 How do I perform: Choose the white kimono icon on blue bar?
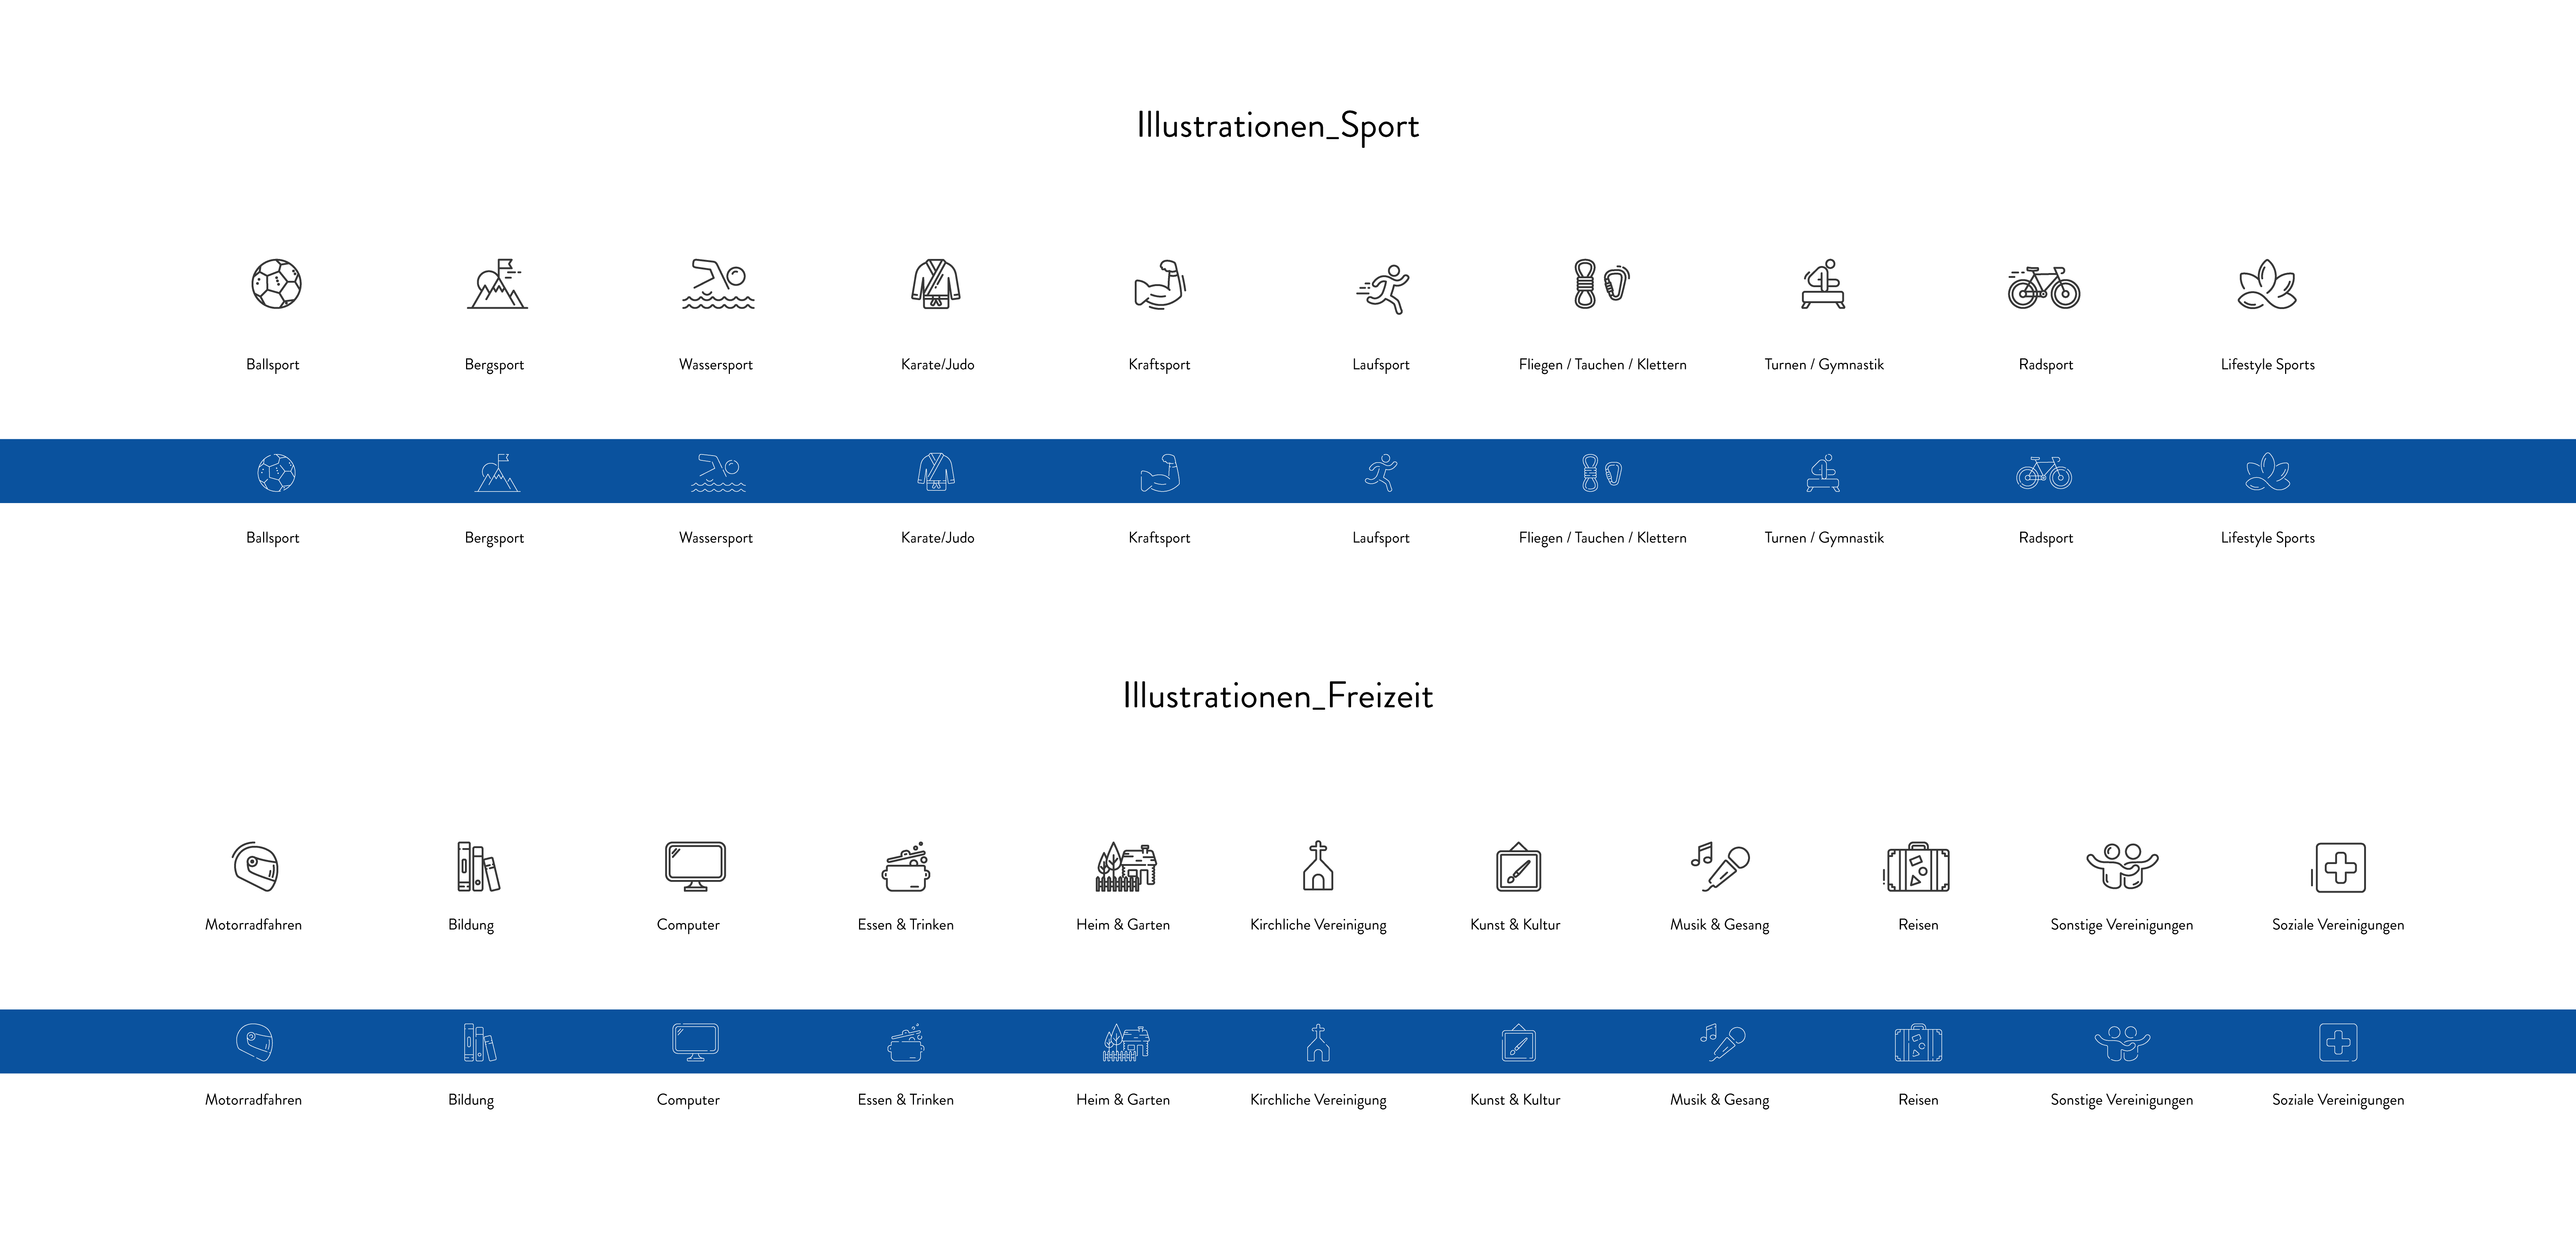click(936, 471)
